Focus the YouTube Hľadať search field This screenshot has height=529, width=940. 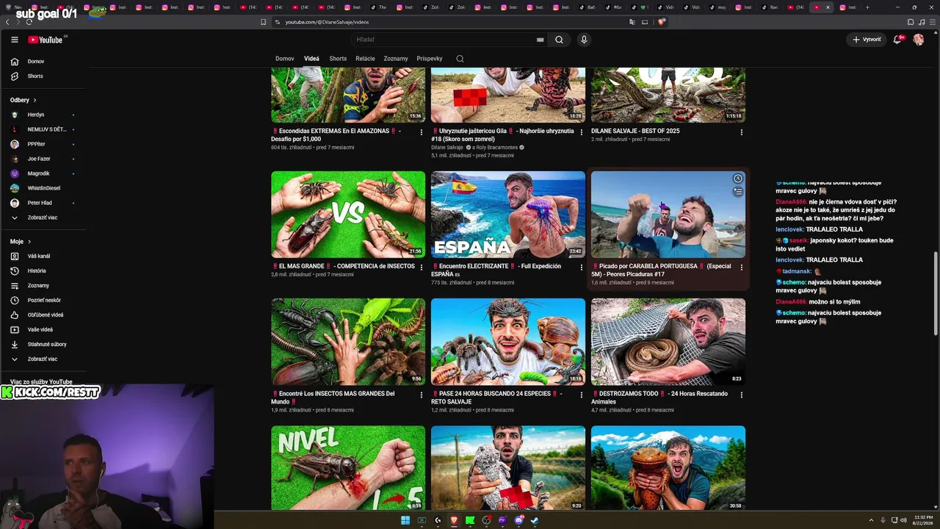point(443,40)
